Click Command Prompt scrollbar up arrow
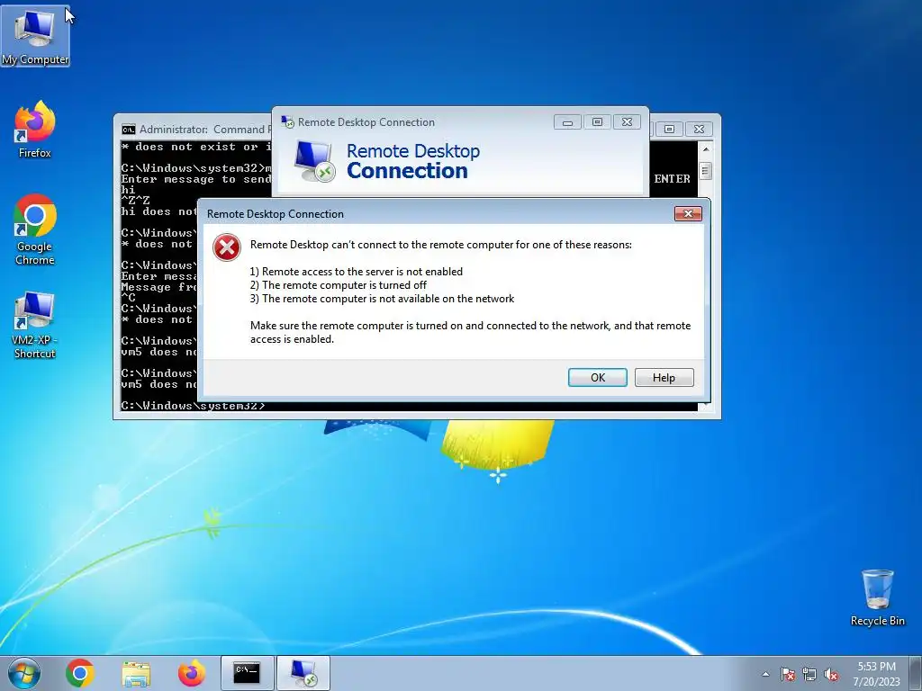 (706, 149)
